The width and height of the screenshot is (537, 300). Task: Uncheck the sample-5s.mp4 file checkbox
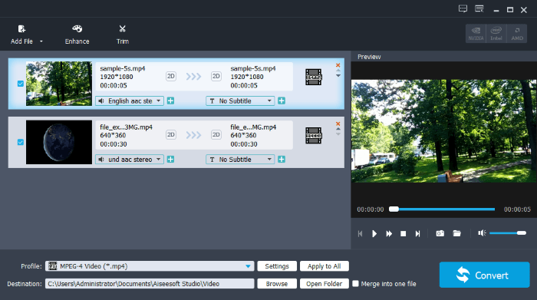point(21,84)
